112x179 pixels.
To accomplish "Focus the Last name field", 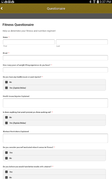I will pyautogui.click(x=82, y=42).
